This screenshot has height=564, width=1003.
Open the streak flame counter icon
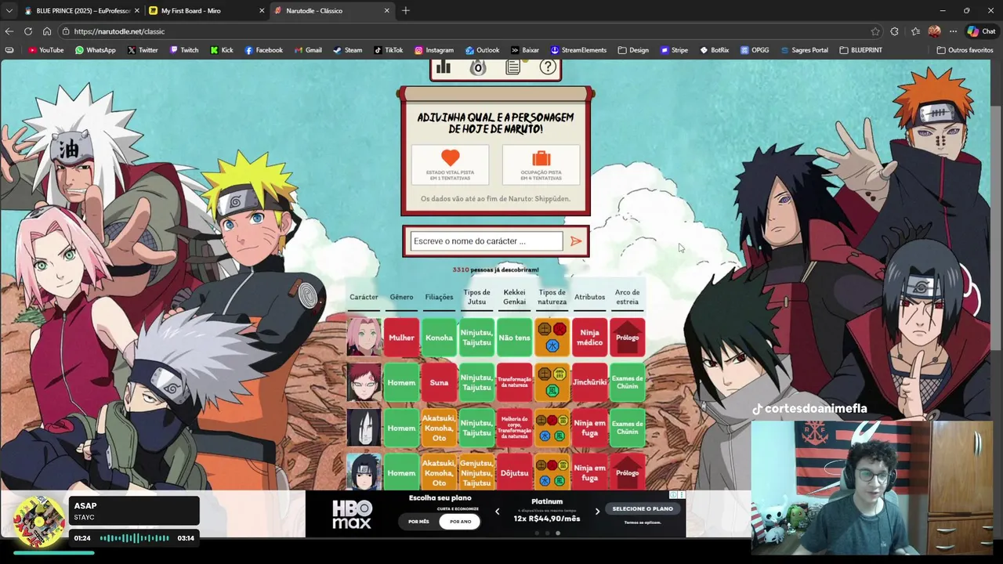(478, 67)
